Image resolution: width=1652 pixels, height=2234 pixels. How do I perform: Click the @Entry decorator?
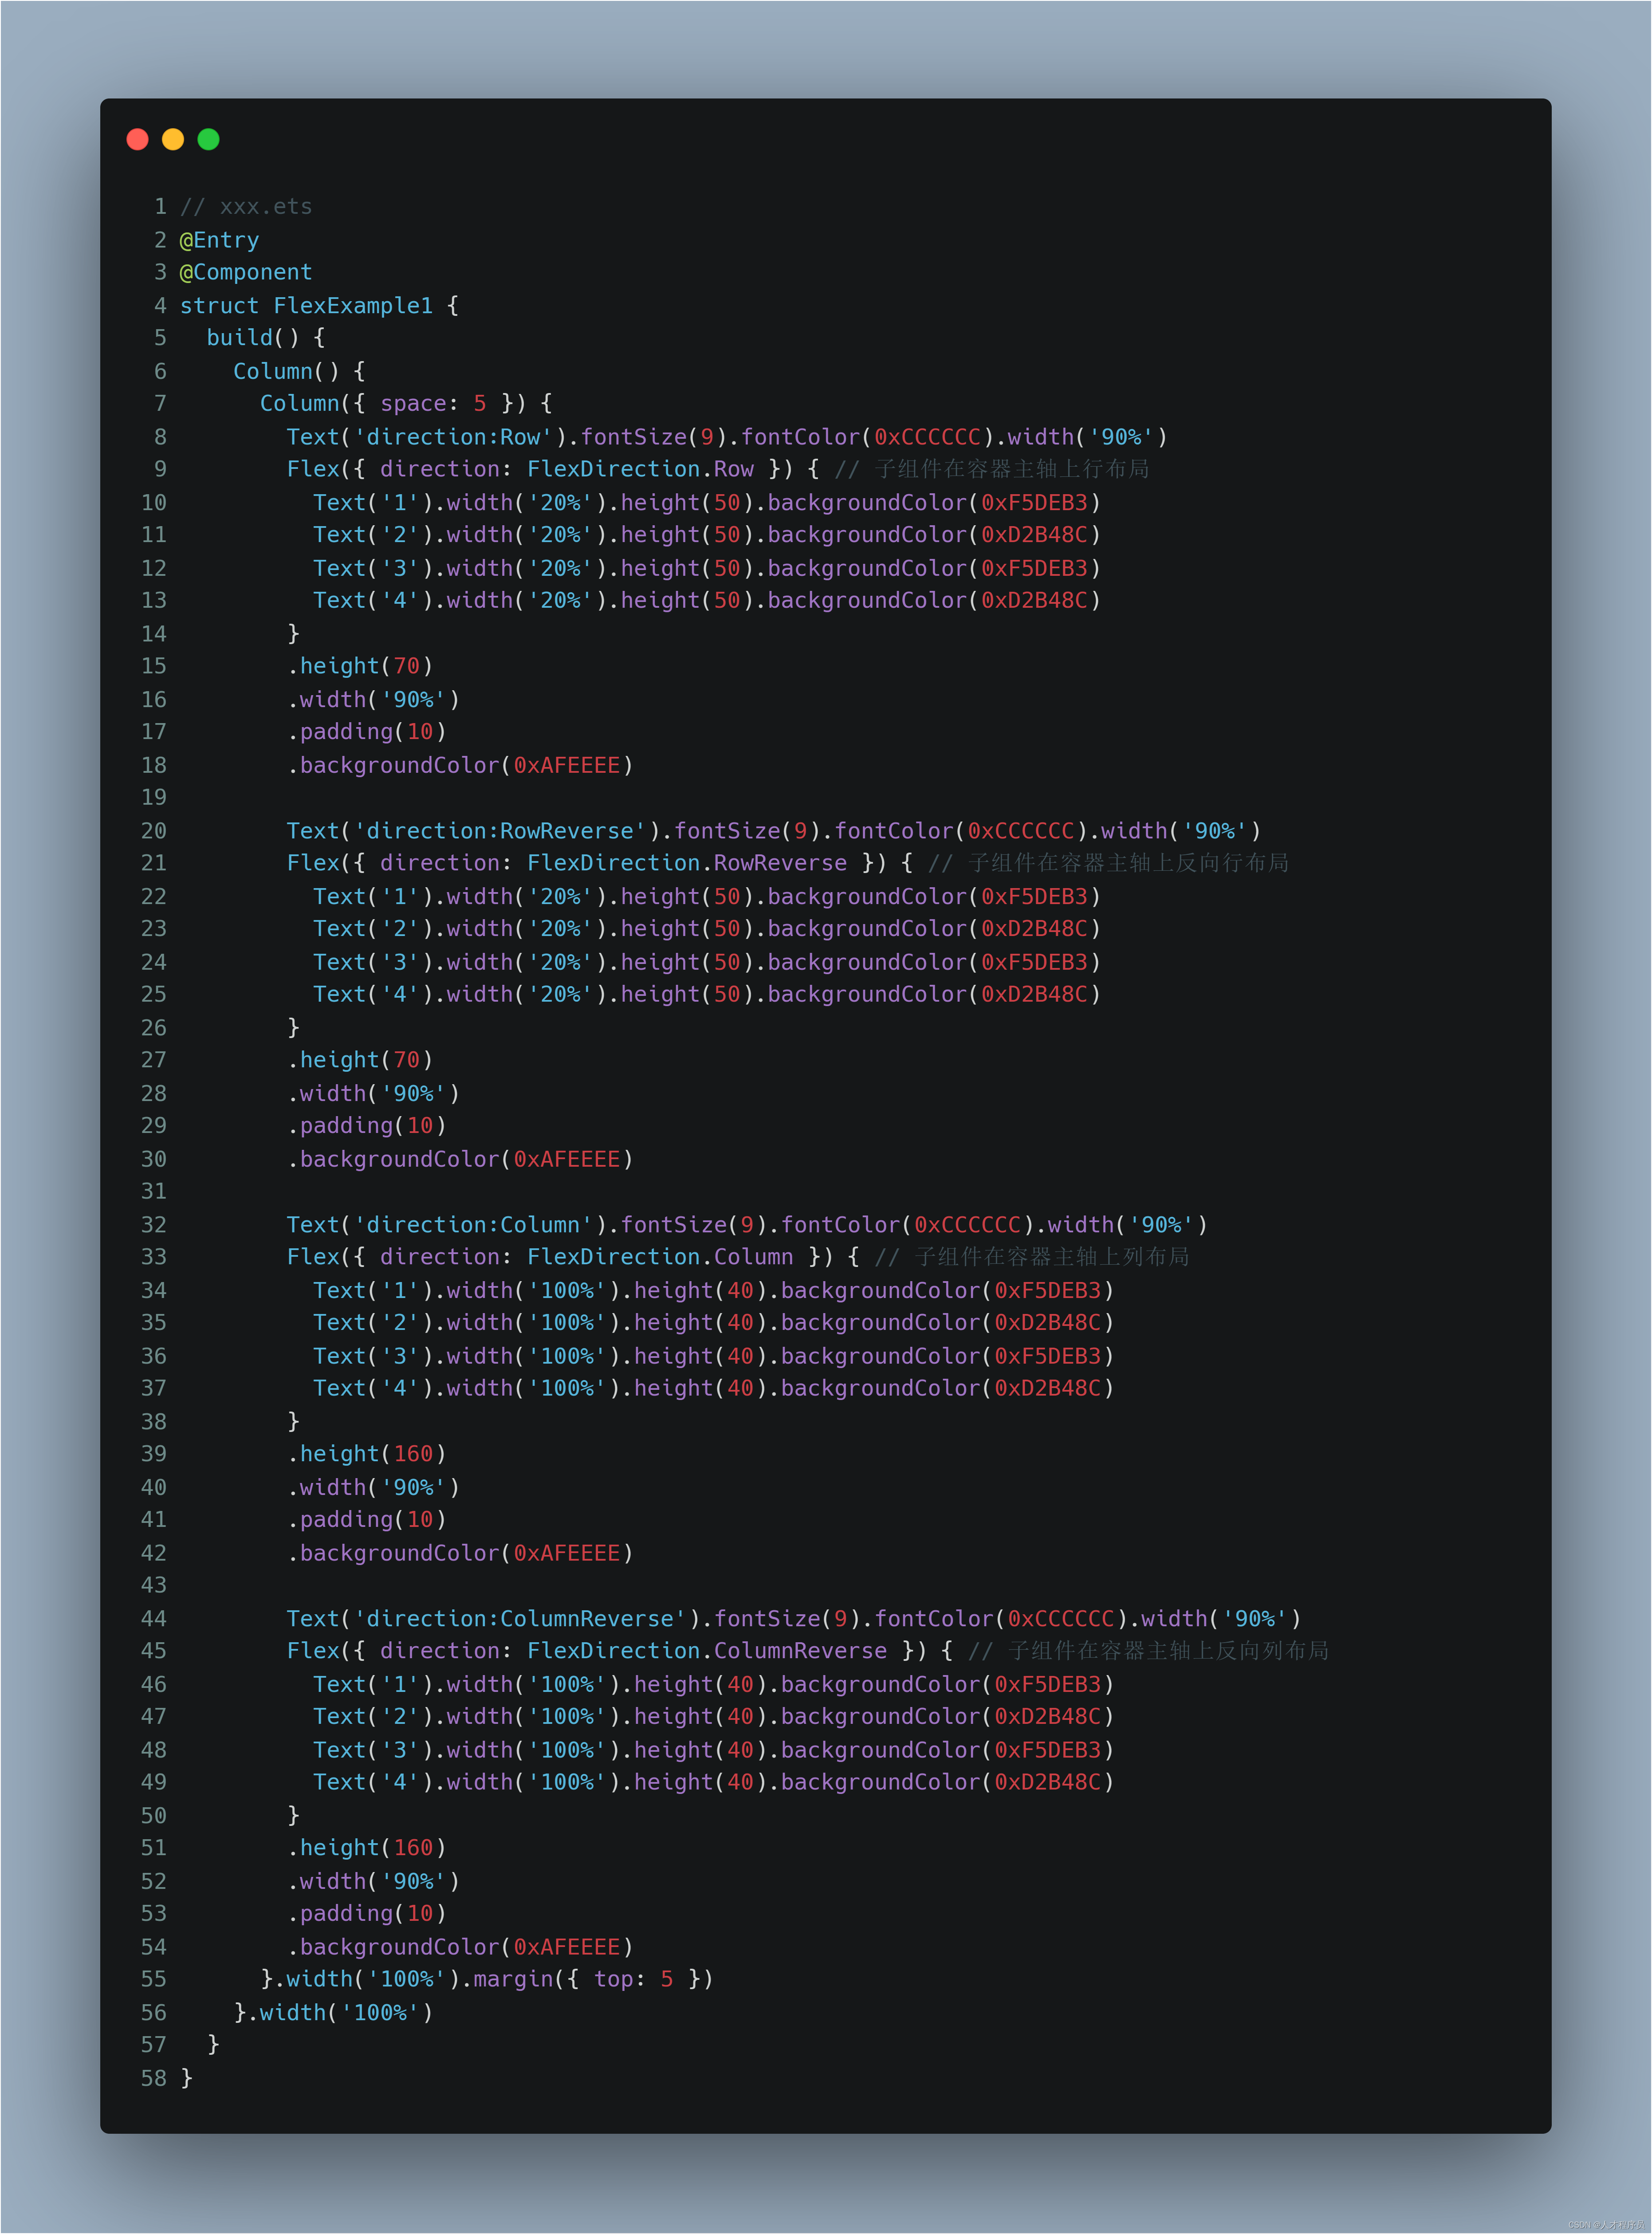point(219,240)
